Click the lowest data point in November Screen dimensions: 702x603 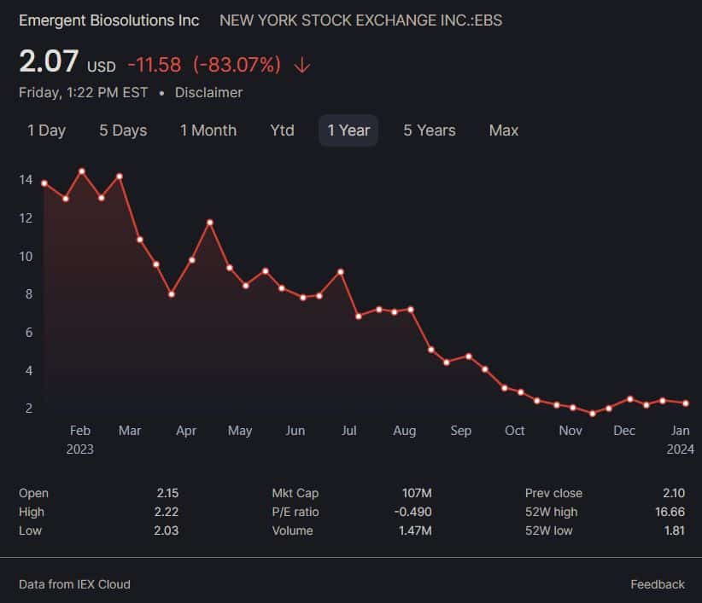[593, 414]
